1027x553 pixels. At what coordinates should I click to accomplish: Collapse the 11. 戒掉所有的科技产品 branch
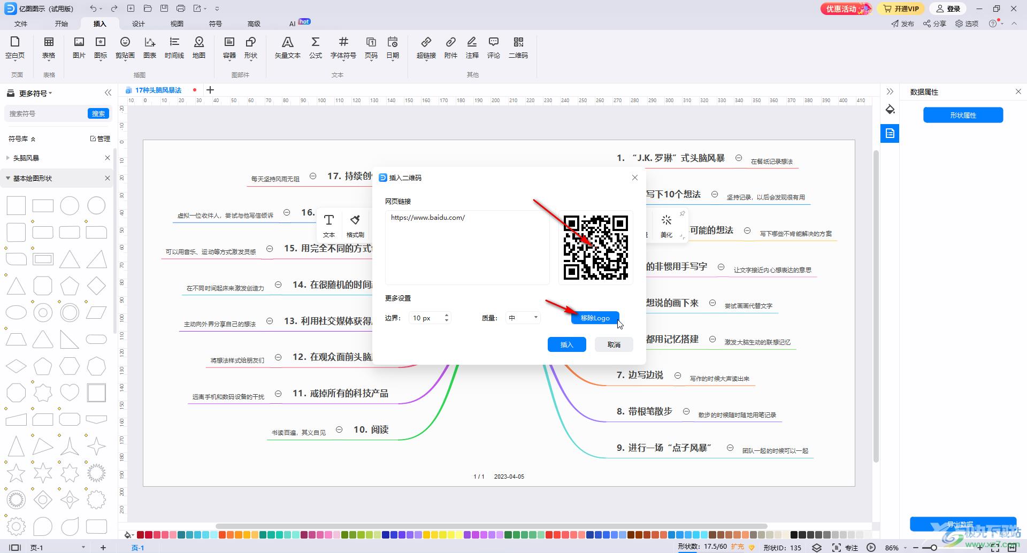[x=278, y=394]
